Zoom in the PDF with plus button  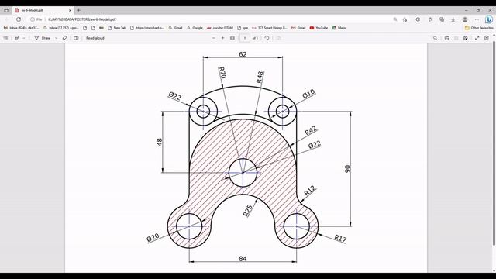(x=222, y=38)
